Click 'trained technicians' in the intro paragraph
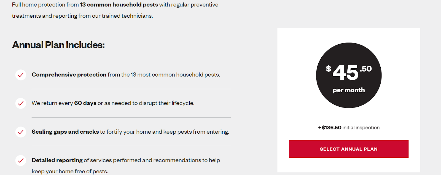 pyautogui.click(x=127, y=16)
